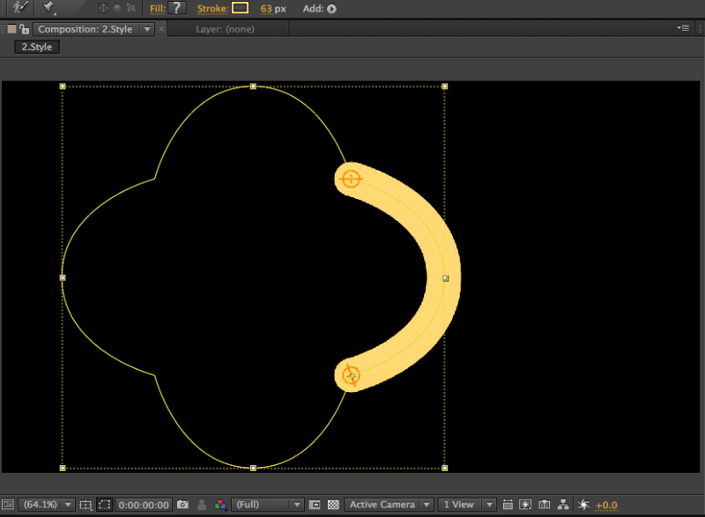Show the last snapshot icon
This screenshot has height=517, width=705.
pos(201,504)
